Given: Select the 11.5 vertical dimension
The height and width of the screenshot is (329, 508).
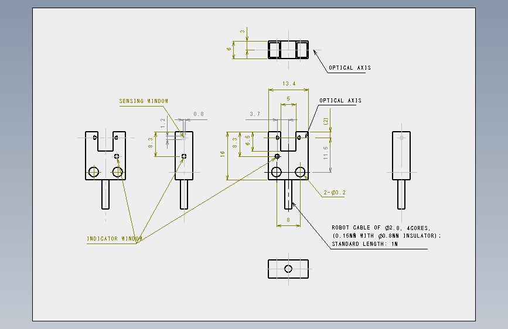Looking at the screenshot, I should point(326,153).
